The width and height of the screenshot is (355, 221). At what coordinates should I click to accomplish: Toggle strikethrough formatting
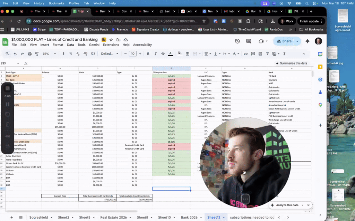pos(163,54)
